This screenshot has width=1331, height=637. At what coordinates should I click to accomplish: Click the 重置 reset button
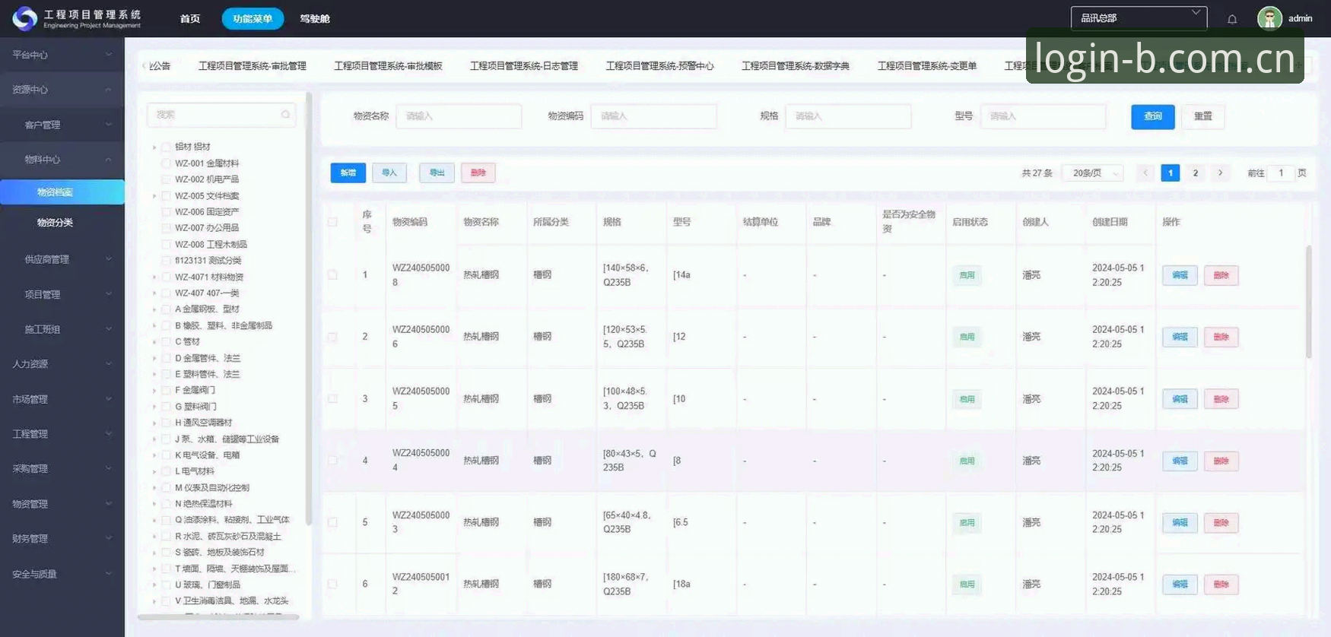tap(1202, 116)
